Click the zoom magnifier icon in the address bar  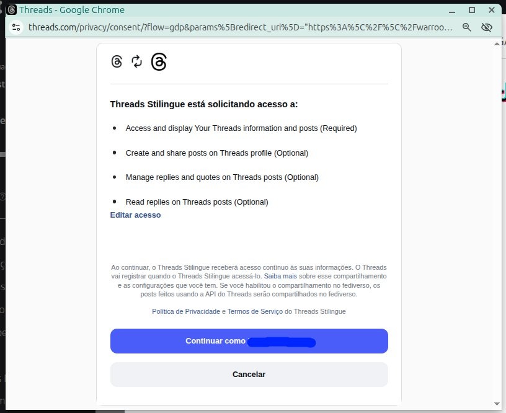tap(467, 27)
